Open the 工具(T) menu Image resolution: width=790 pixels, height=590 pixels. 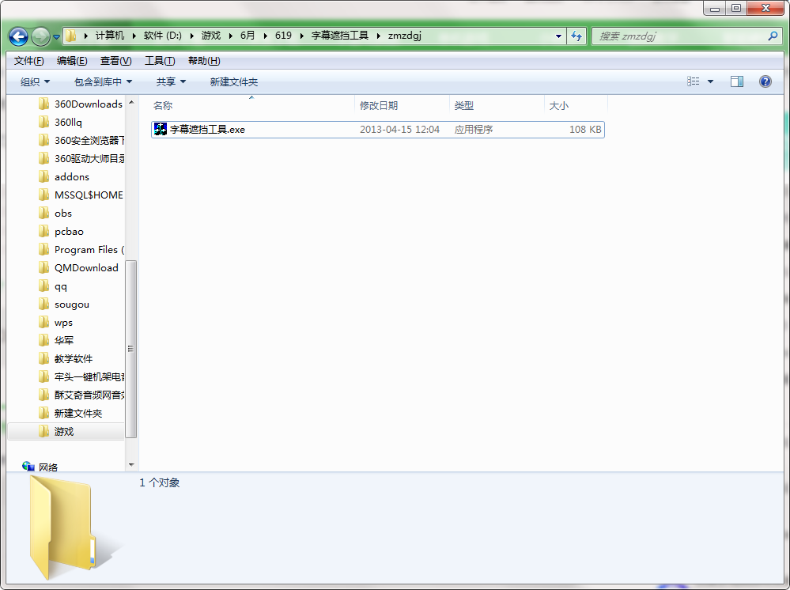160,61
